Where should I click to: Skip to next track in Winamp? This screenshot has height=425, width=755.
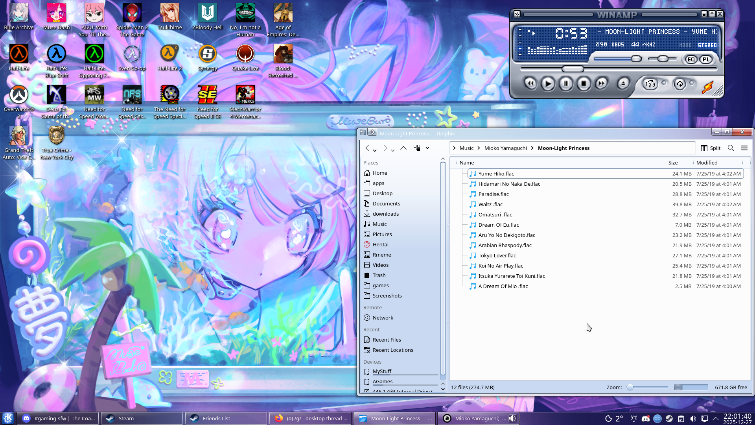coord(601,83)
